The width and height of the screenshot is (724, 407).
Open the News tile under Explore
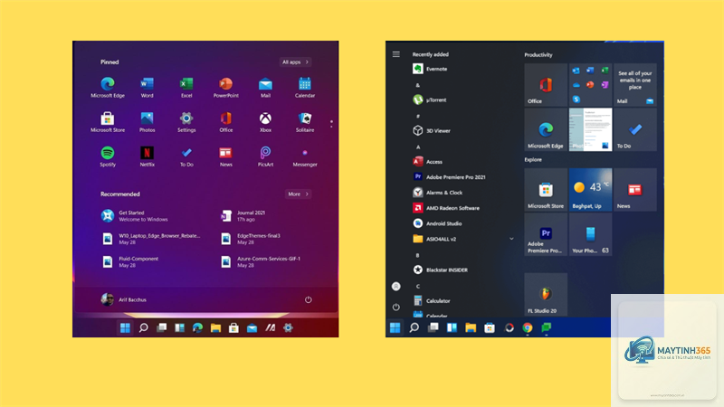635,190
